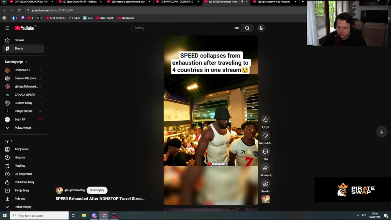Image resolution: width=391 pixels, height=220 pixels.
Task: Open the SzklanaY2J subscription channel
Action: tap(23, 70)
